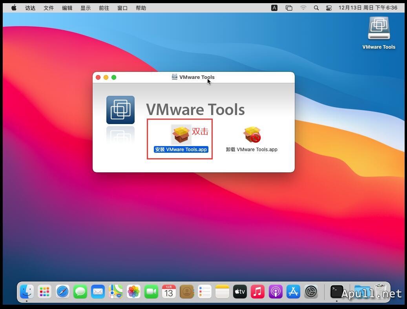The image size is (407, 309).
Task: Open Maps from the Dock
Action: coord(116,292)
